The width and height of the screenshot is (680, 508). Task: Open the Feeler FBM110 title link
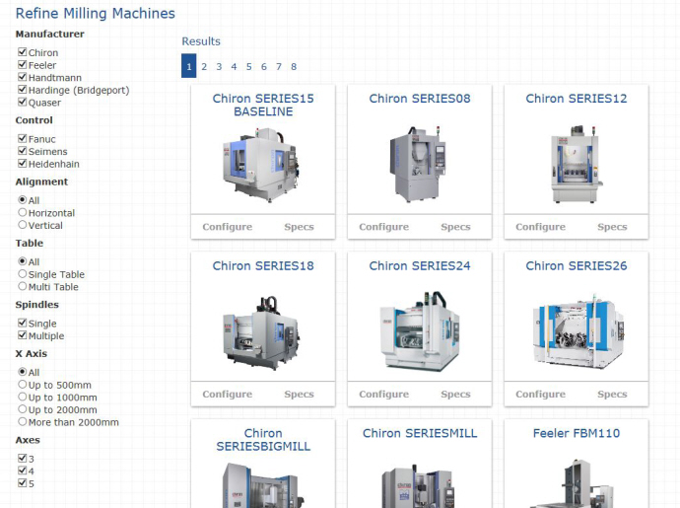point(577,433)
